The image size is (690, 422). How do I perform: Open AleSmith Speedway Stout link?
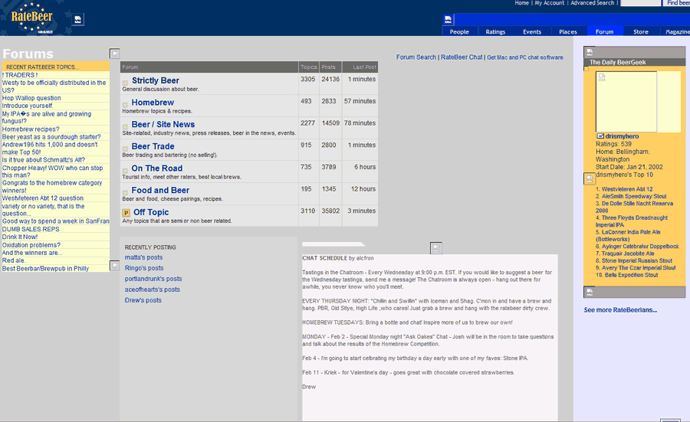[x=634, y=197]
